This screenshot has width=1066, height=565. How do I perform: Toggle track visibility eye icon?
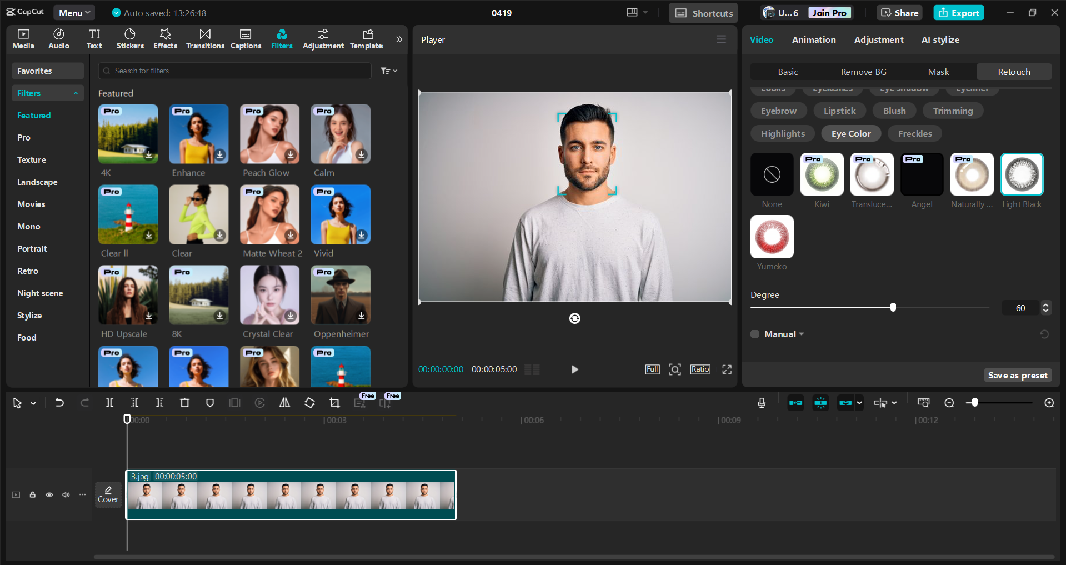49,494
